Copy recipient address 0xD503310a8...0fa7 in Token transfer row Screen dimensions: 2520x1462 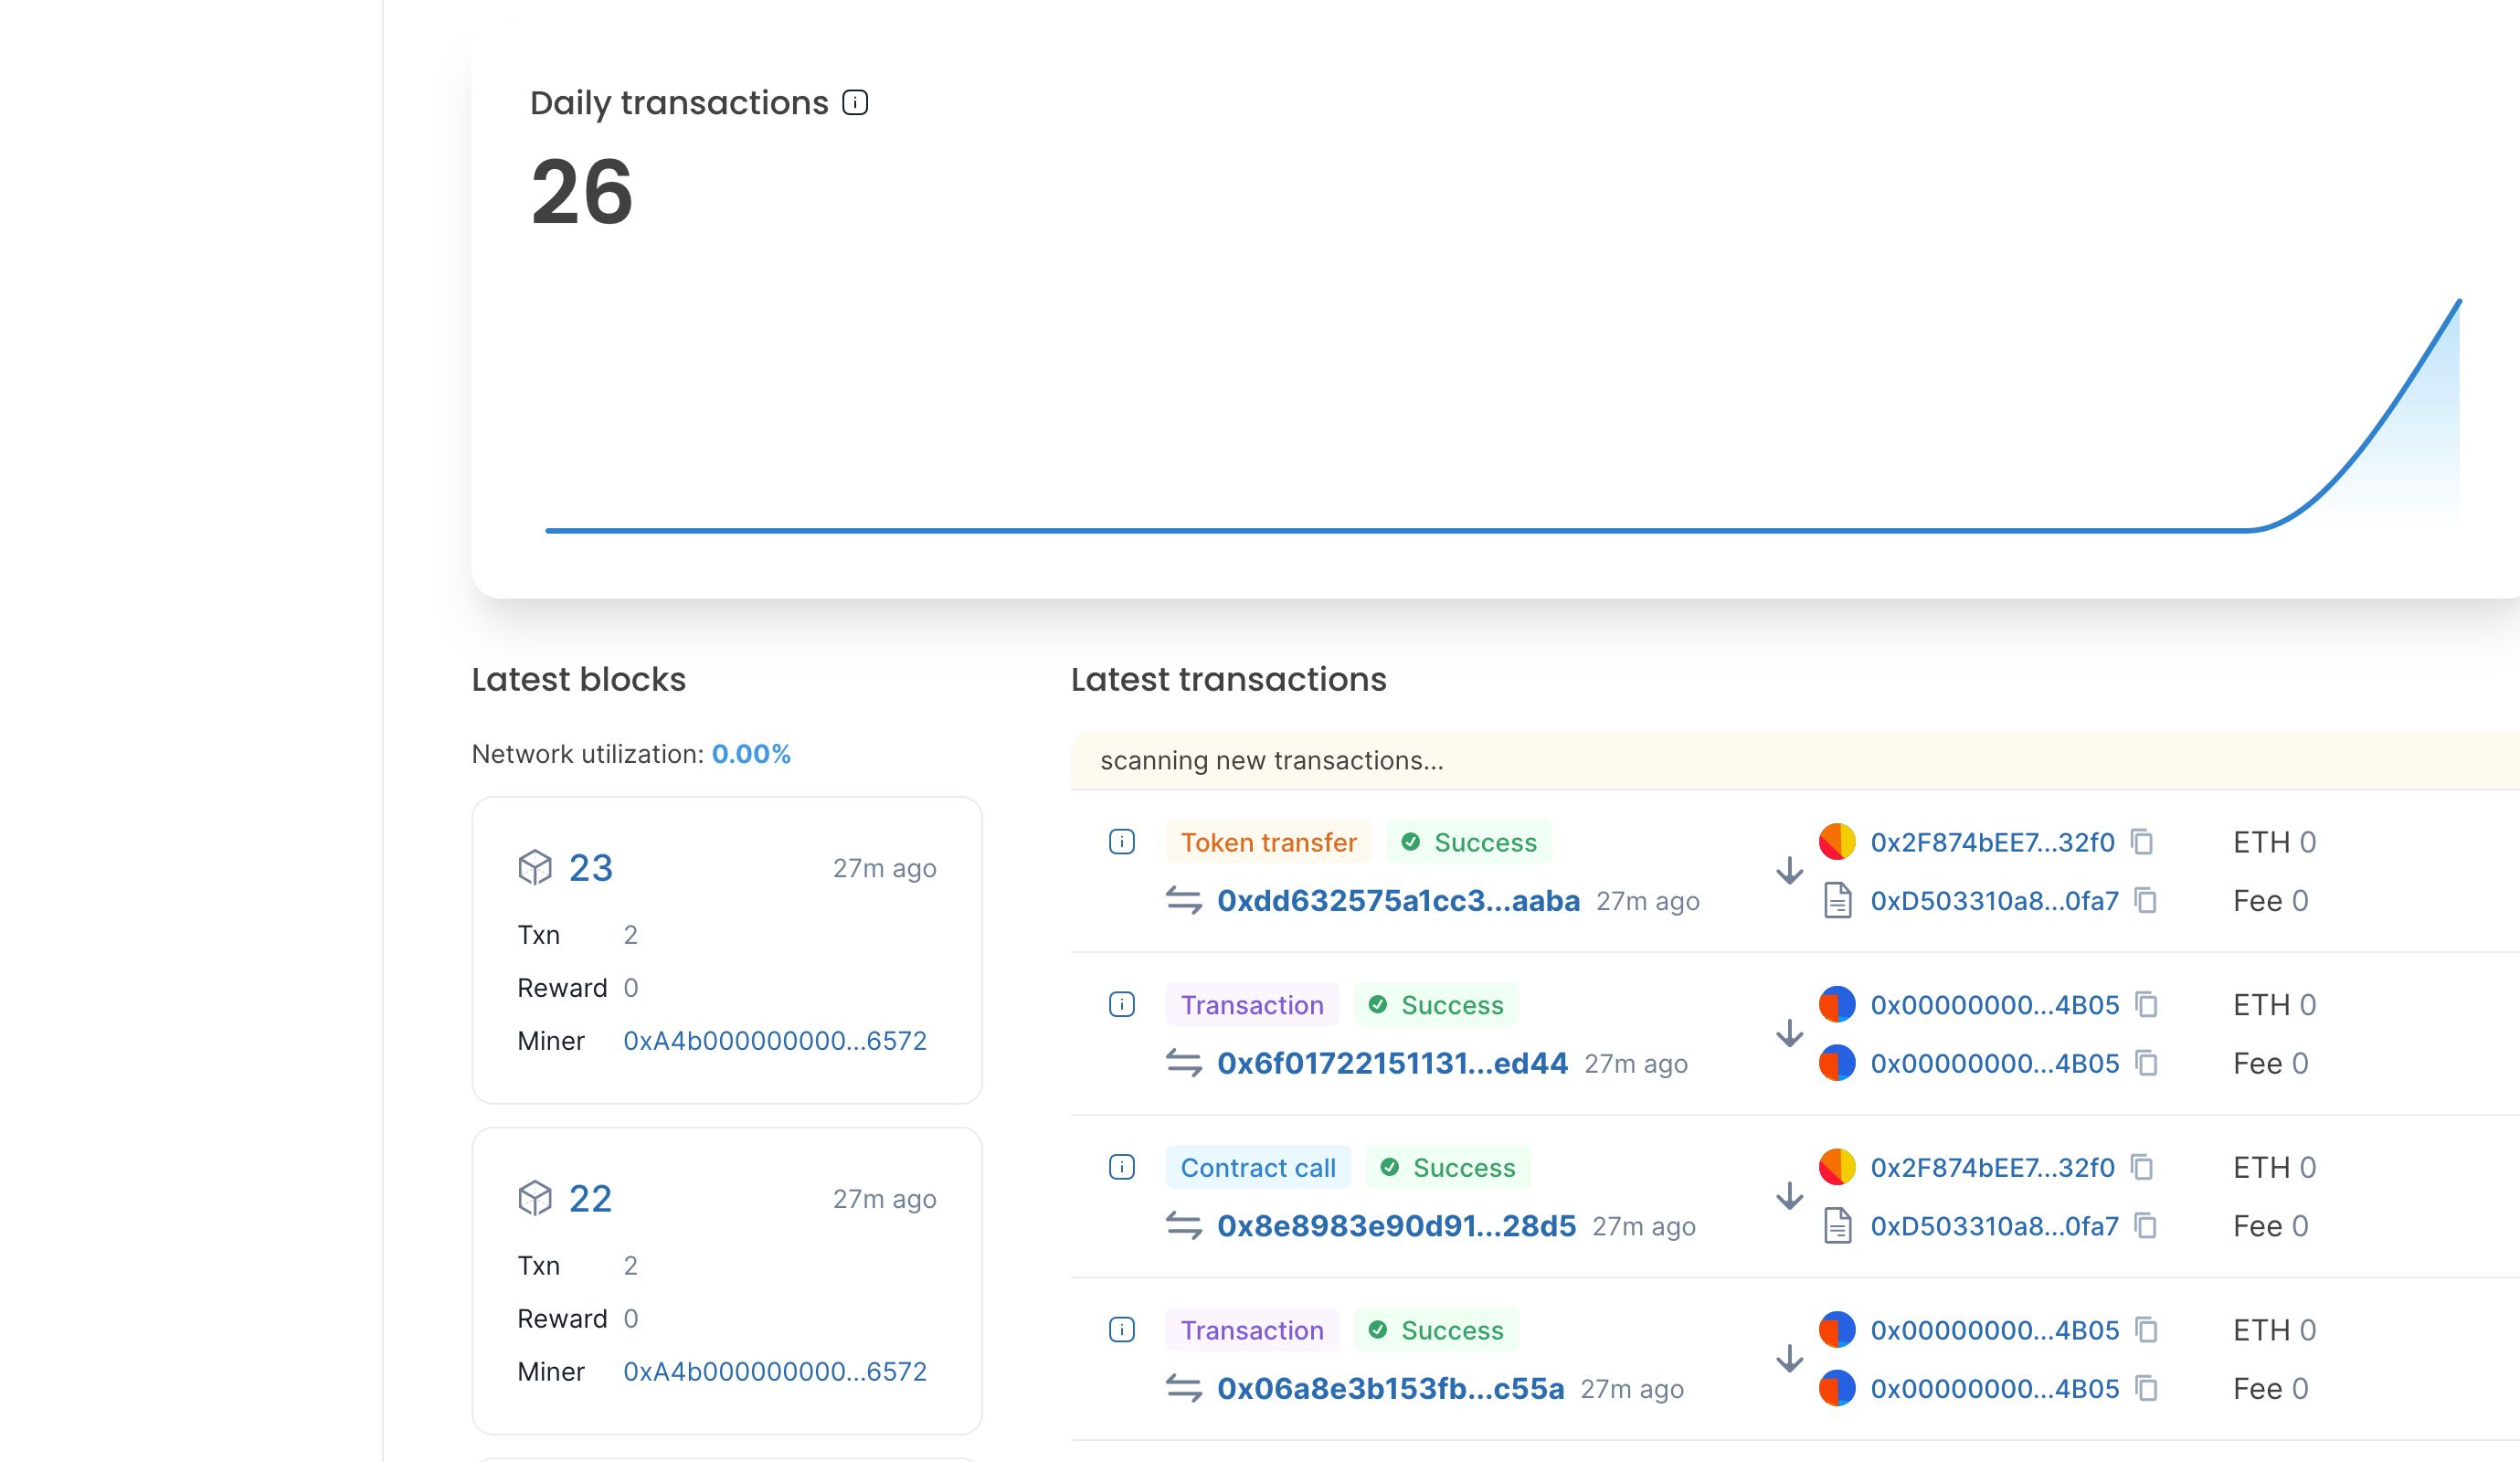tap(2146, 901)
